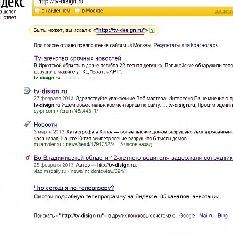Open 'Результаты для Краснодара' link
Viewport: 233px width, 235px height.
[x=185, y=45]
